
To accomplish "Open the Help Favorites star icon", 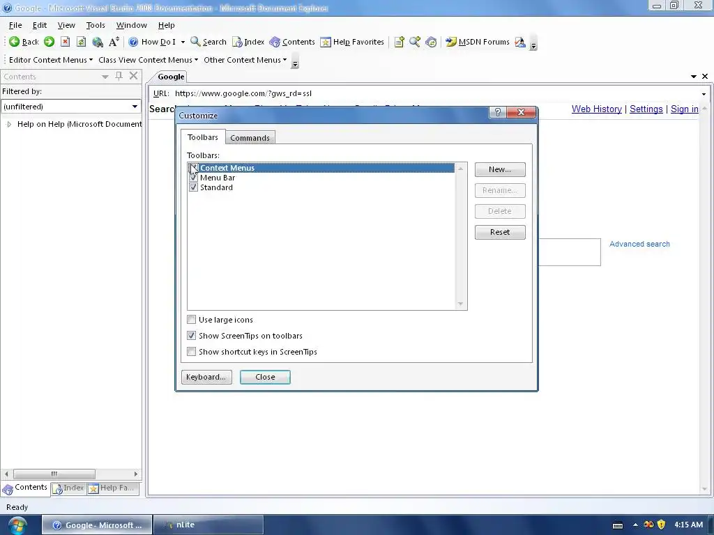I will coord(326,42).
